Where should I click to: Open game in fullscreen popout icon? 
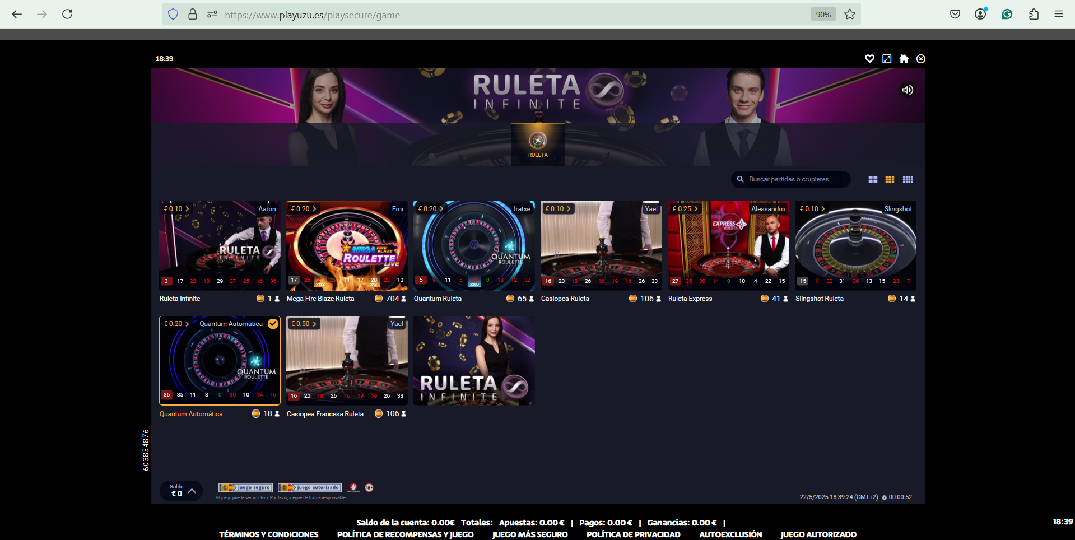(x=887, y=59)
